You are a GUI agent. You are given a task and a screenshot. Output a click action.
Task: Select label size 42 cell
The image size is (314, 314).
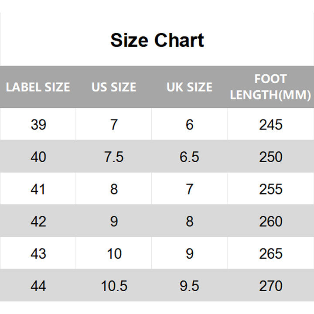tap(38, 222)
